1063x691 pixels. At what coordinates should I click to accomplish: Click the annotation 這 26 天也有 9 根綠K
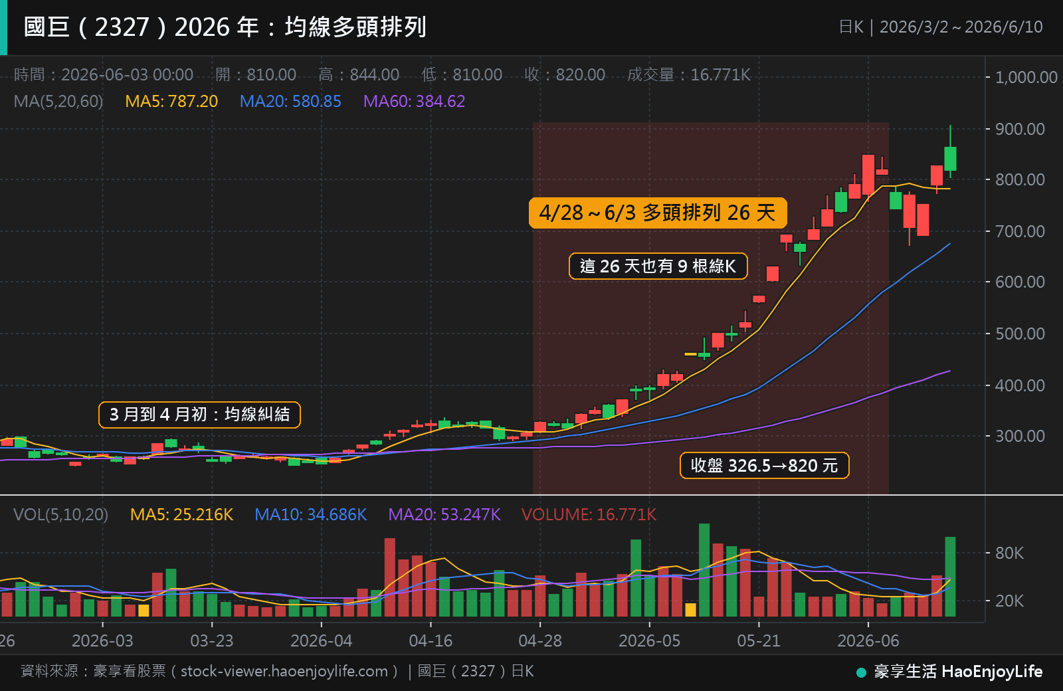(x=658, y=266)
